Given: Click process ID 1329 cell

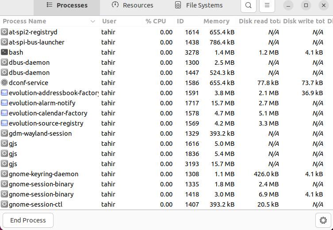Looking at the screenshot, I should click(192, 134).
